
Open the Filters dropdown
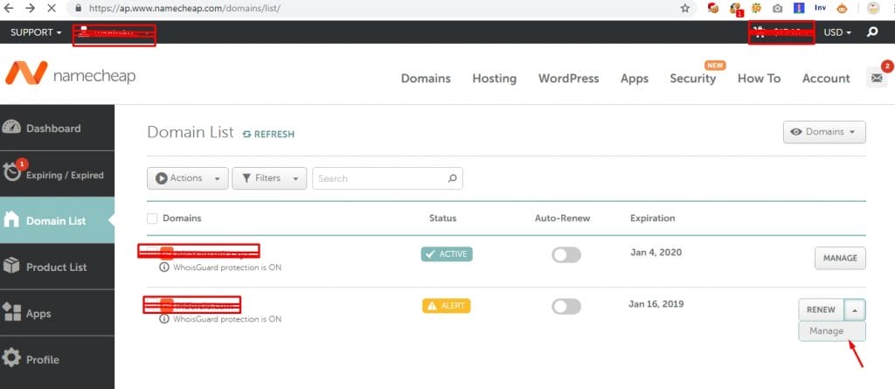[268, 178]
